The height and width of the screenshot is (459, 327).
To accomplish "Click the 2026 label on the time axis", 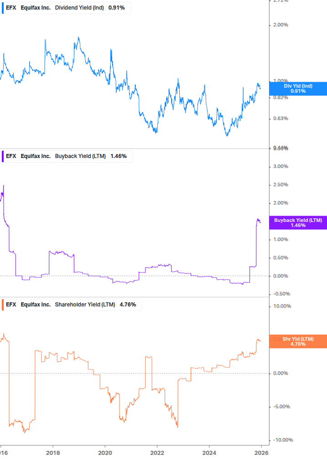I will click(x=261, y=453).
